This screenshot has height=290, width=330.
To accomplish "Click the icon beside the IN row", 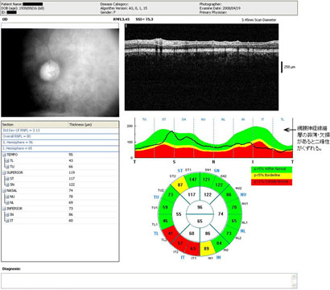I will (x=8, y=214).
